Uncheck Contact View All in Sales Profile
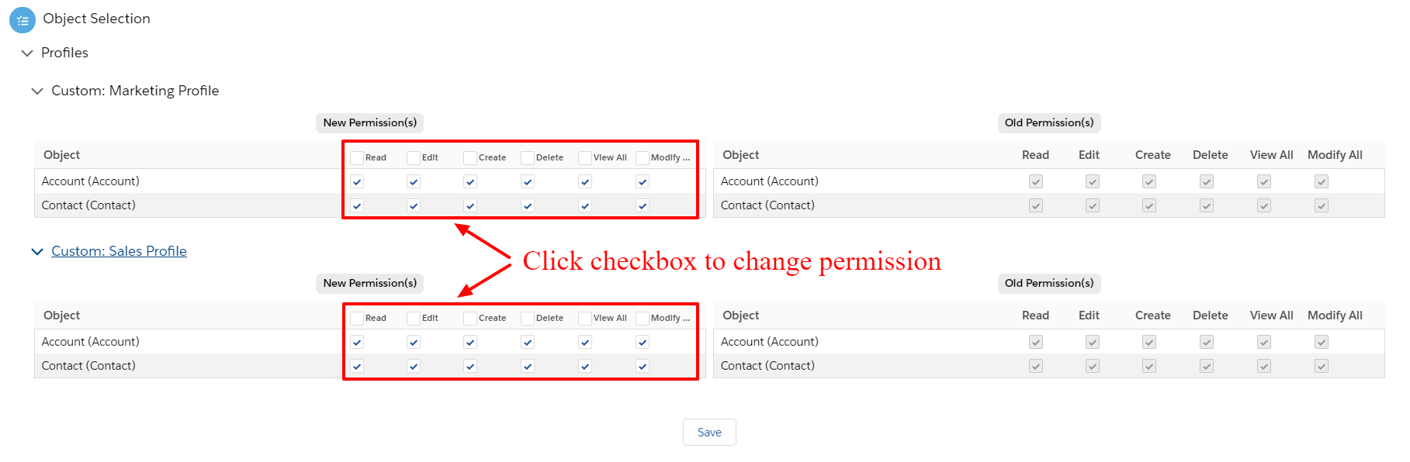This screenshot has width=1410, height=462. 585,366
